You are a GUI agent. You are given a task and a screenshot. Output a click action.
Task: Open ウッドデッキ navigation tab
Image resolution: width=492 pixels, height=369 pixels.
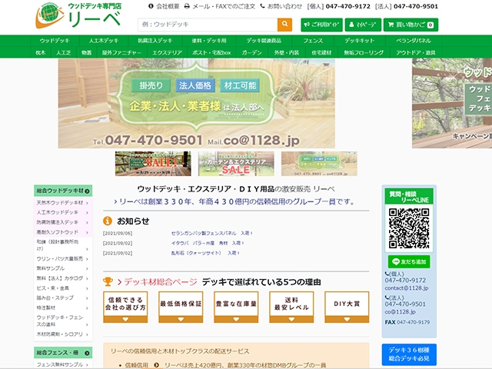54,40
